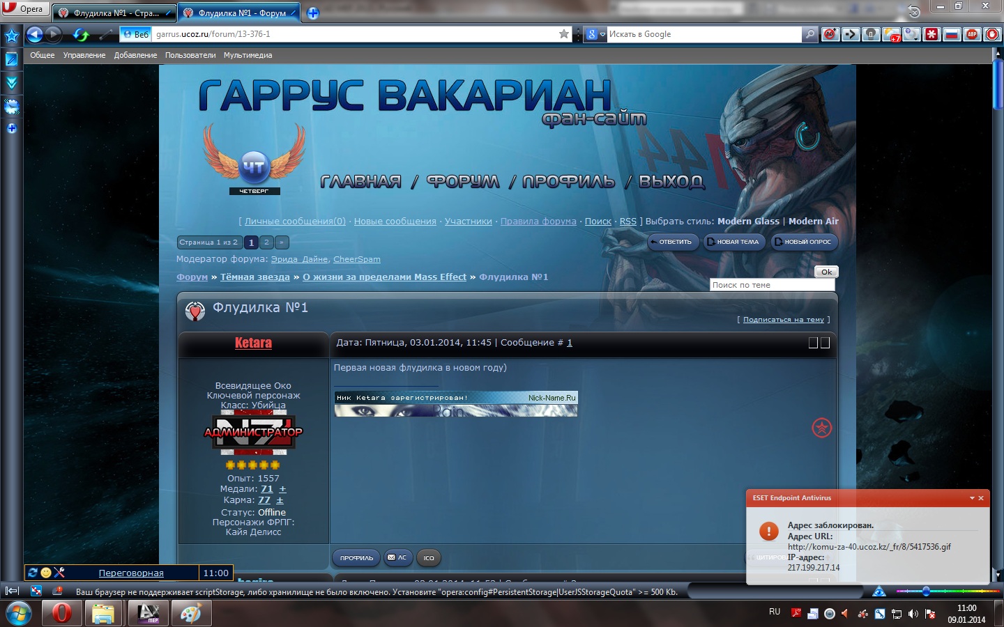The width and height of the screenshot is (1004, 627).
Task: Raise karma with '+' next to 77
Action: point(280,500)
